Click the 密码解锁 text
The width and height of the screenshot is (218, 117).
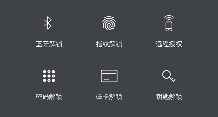[x=49, y=97]
